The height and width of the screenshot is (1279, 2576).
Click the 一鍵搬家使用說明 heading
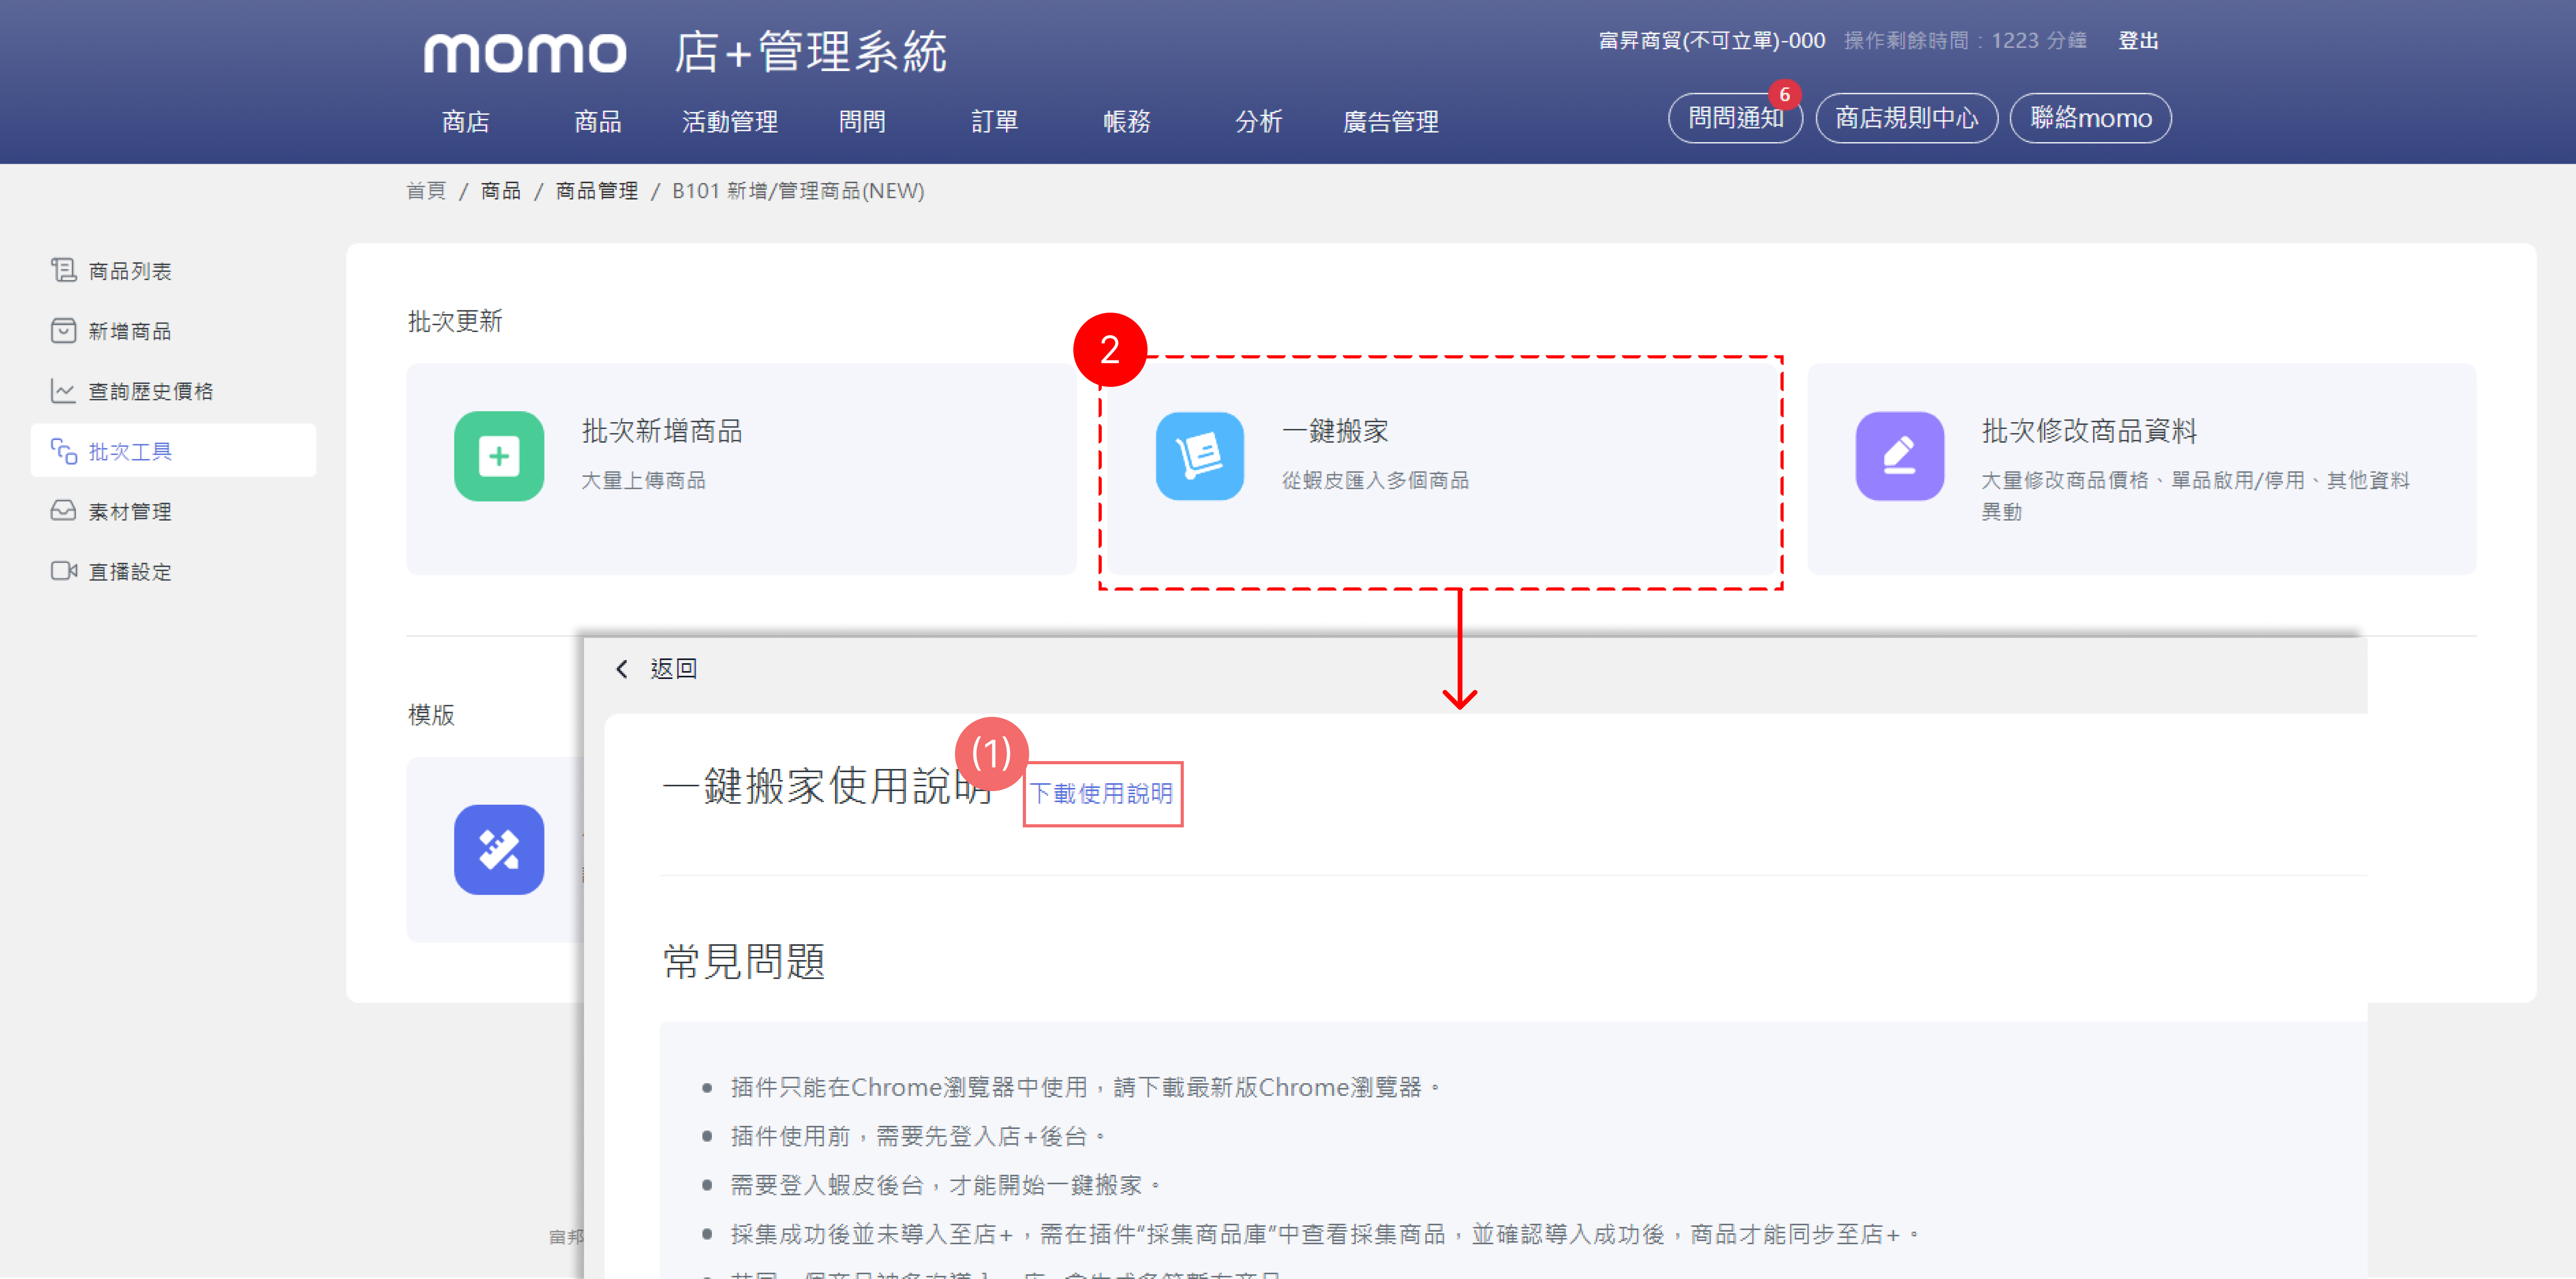828,786
